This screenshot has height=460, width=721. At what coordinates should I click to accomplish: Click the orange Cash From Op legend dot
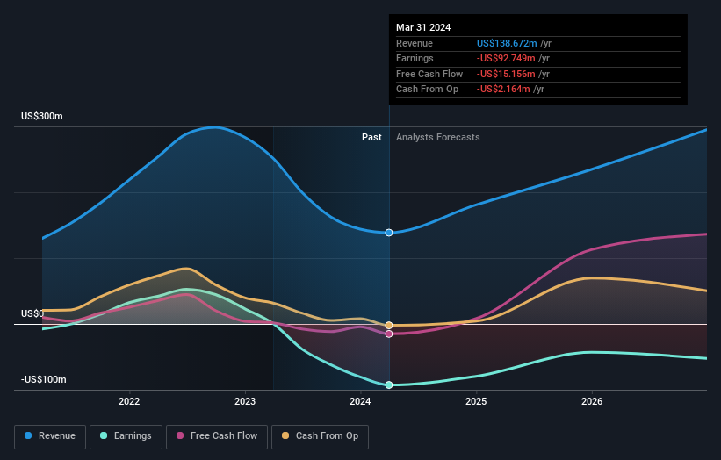pos(285,435)
